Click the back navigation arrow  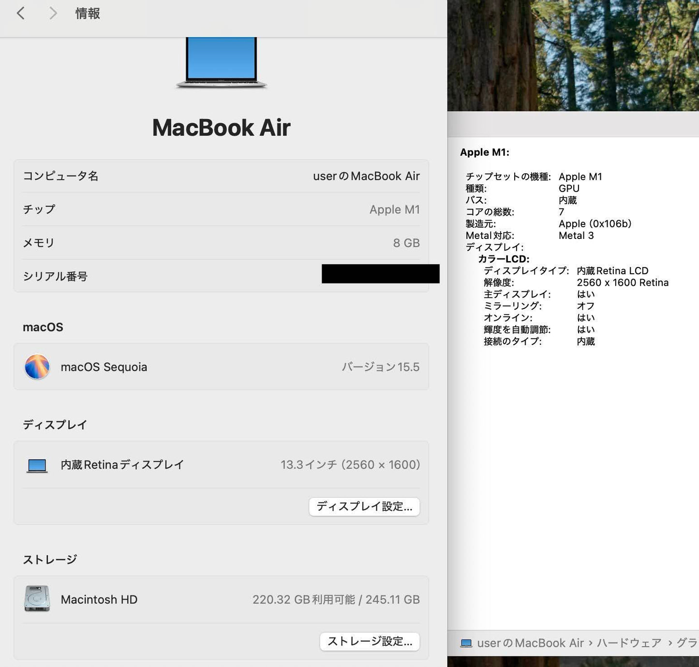point(20,13)
